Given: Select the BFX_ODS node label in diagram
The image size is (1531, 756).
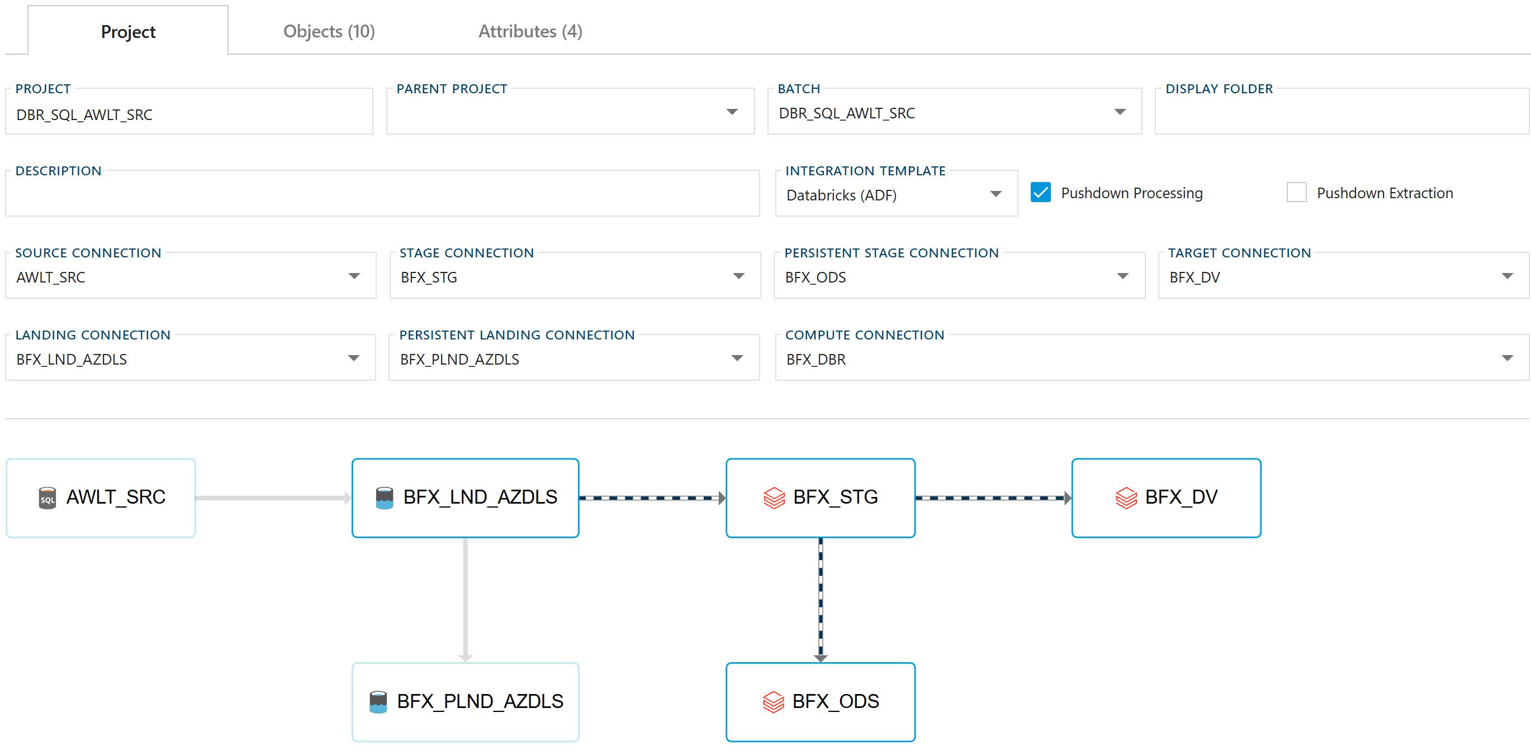Looking at the screenshot, I should (x=835, y=701).
